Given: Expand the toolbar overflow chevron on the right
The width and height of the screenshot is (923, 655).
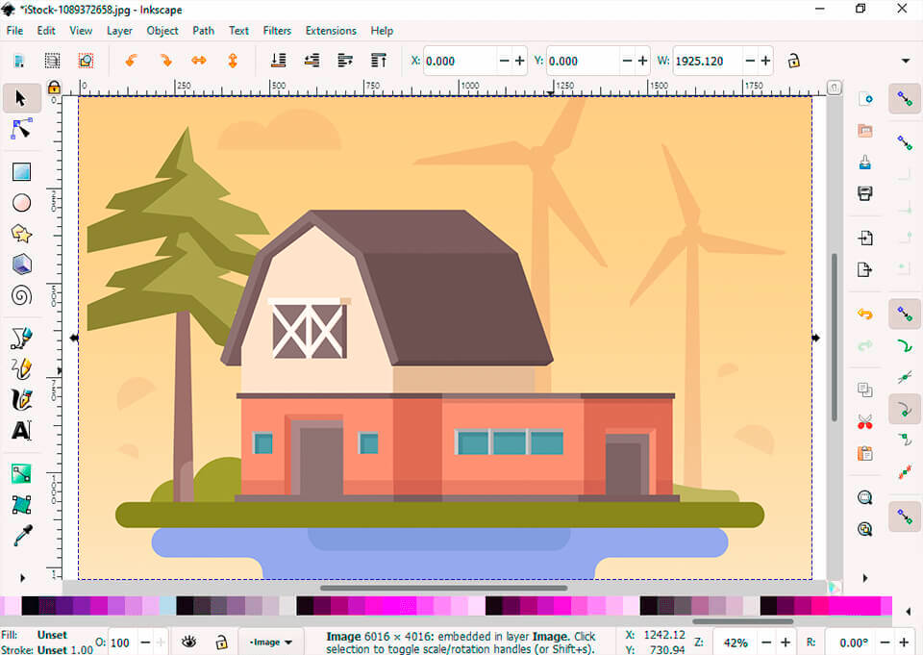Looking at the screenshot, I should click(907, 61).
